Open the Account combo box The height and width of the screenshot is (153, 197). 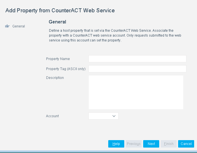(x=103, y=116)
